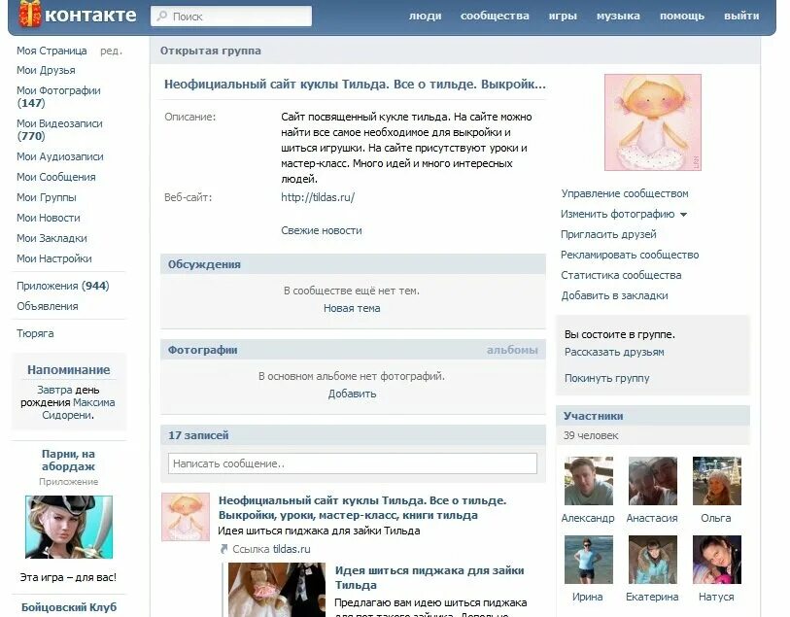Image resolution: width=790 pixels, height=617 pixels.
Task: Open Мои Аудиозаписи
Action: (x=60, y=156)
